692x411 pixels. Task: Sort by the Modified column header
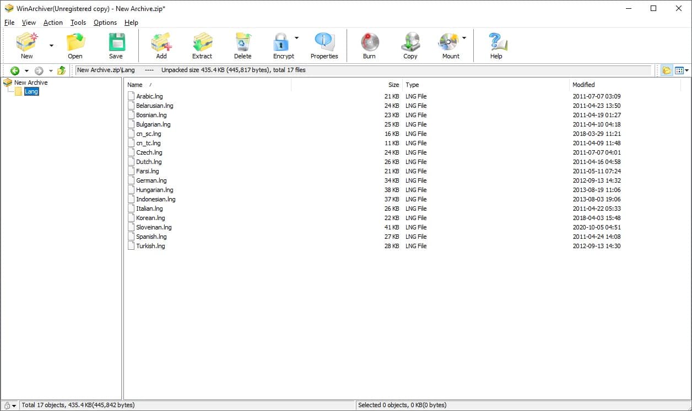click(625, 85)
